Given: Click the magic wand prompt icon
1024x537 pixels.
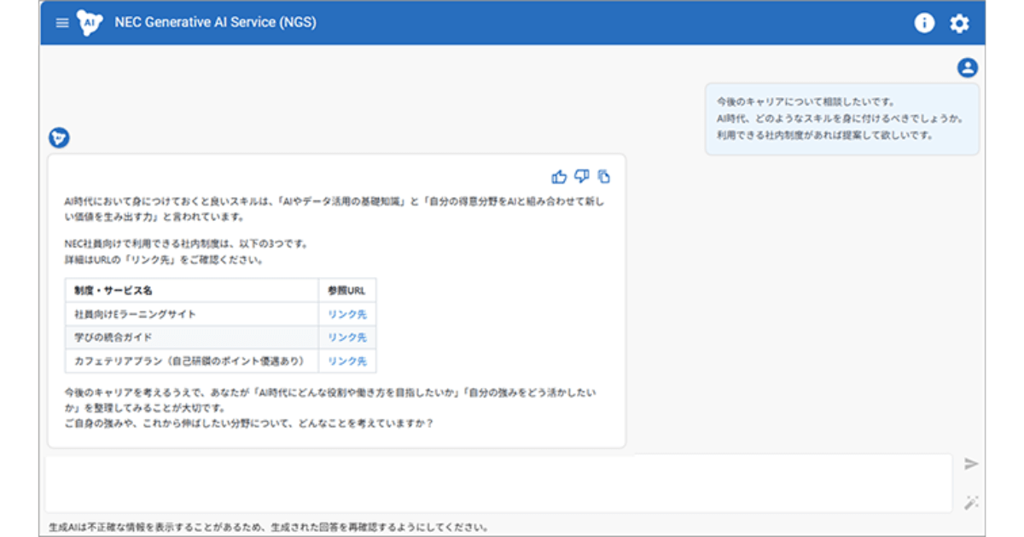Looking at the screenshot, I should pyautogui.click(x=970, y=503).
